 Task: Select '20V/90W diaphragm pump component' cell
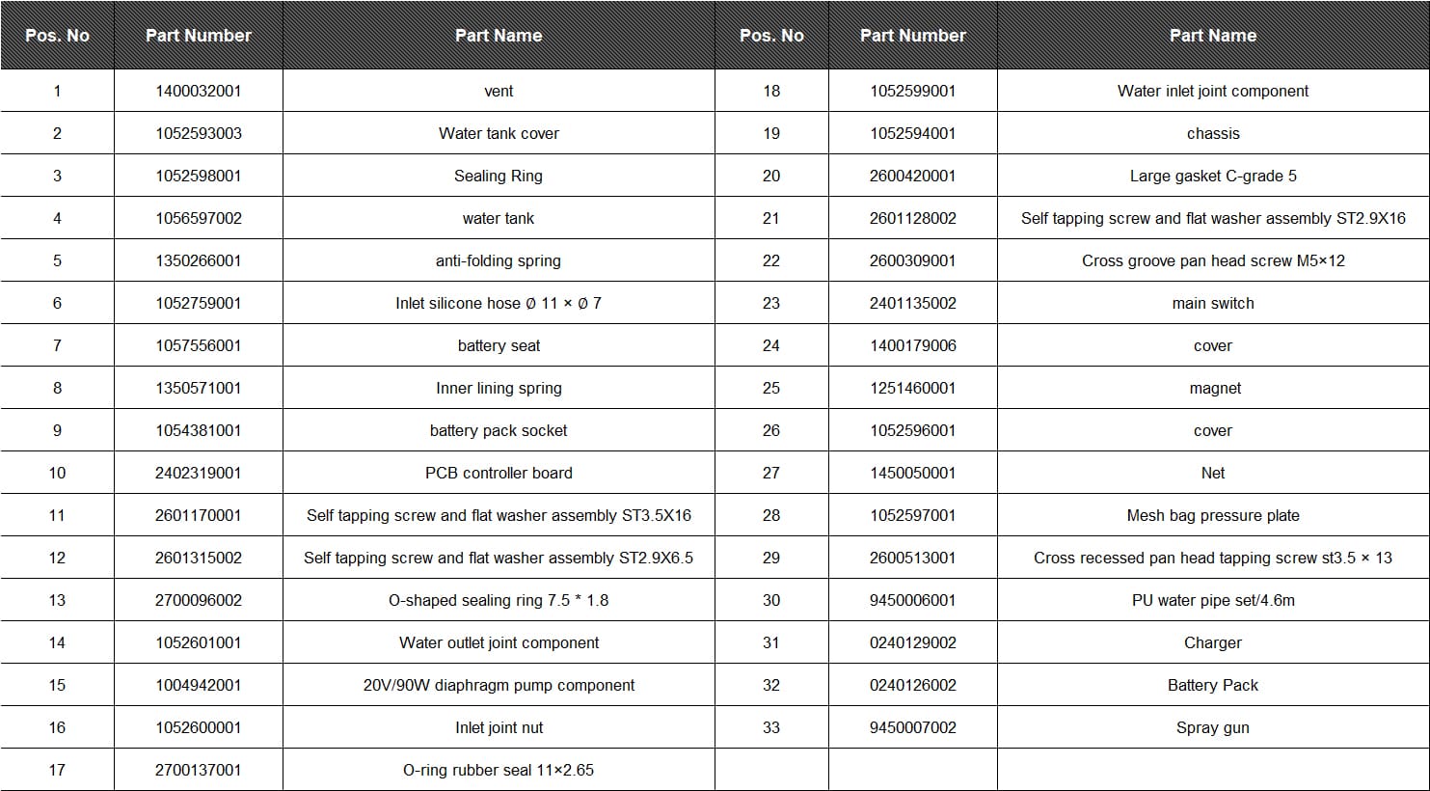pyautogui.click(x=499, y=685)
